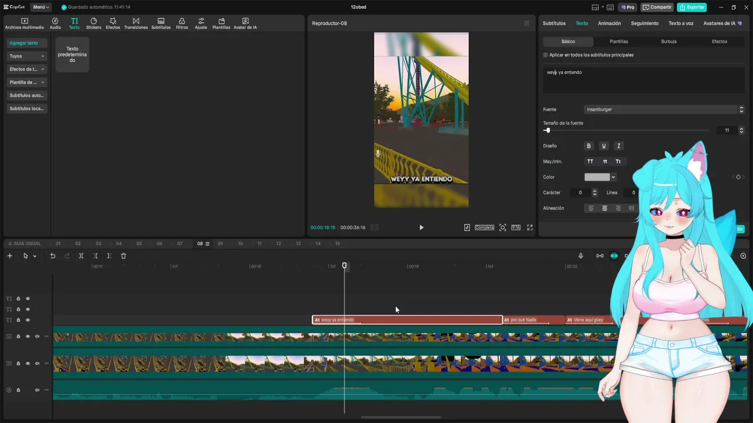Open the Subtítulos tab in the right panel
This screenshot has width=753, height=423.
pyautogui.click(x=554, y=23)
